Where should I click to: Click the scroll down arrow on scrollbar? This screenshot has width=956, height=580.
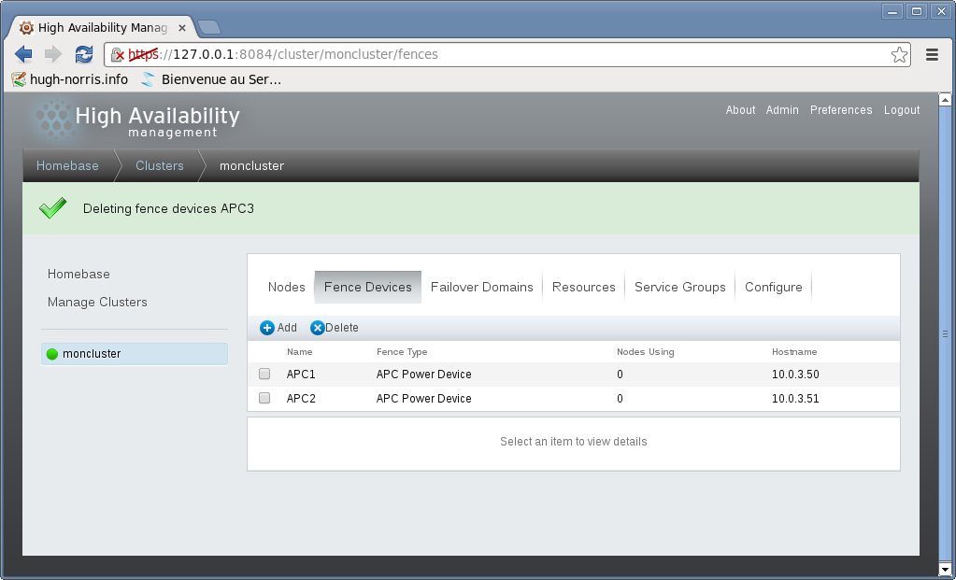click(x=946, y=568)
